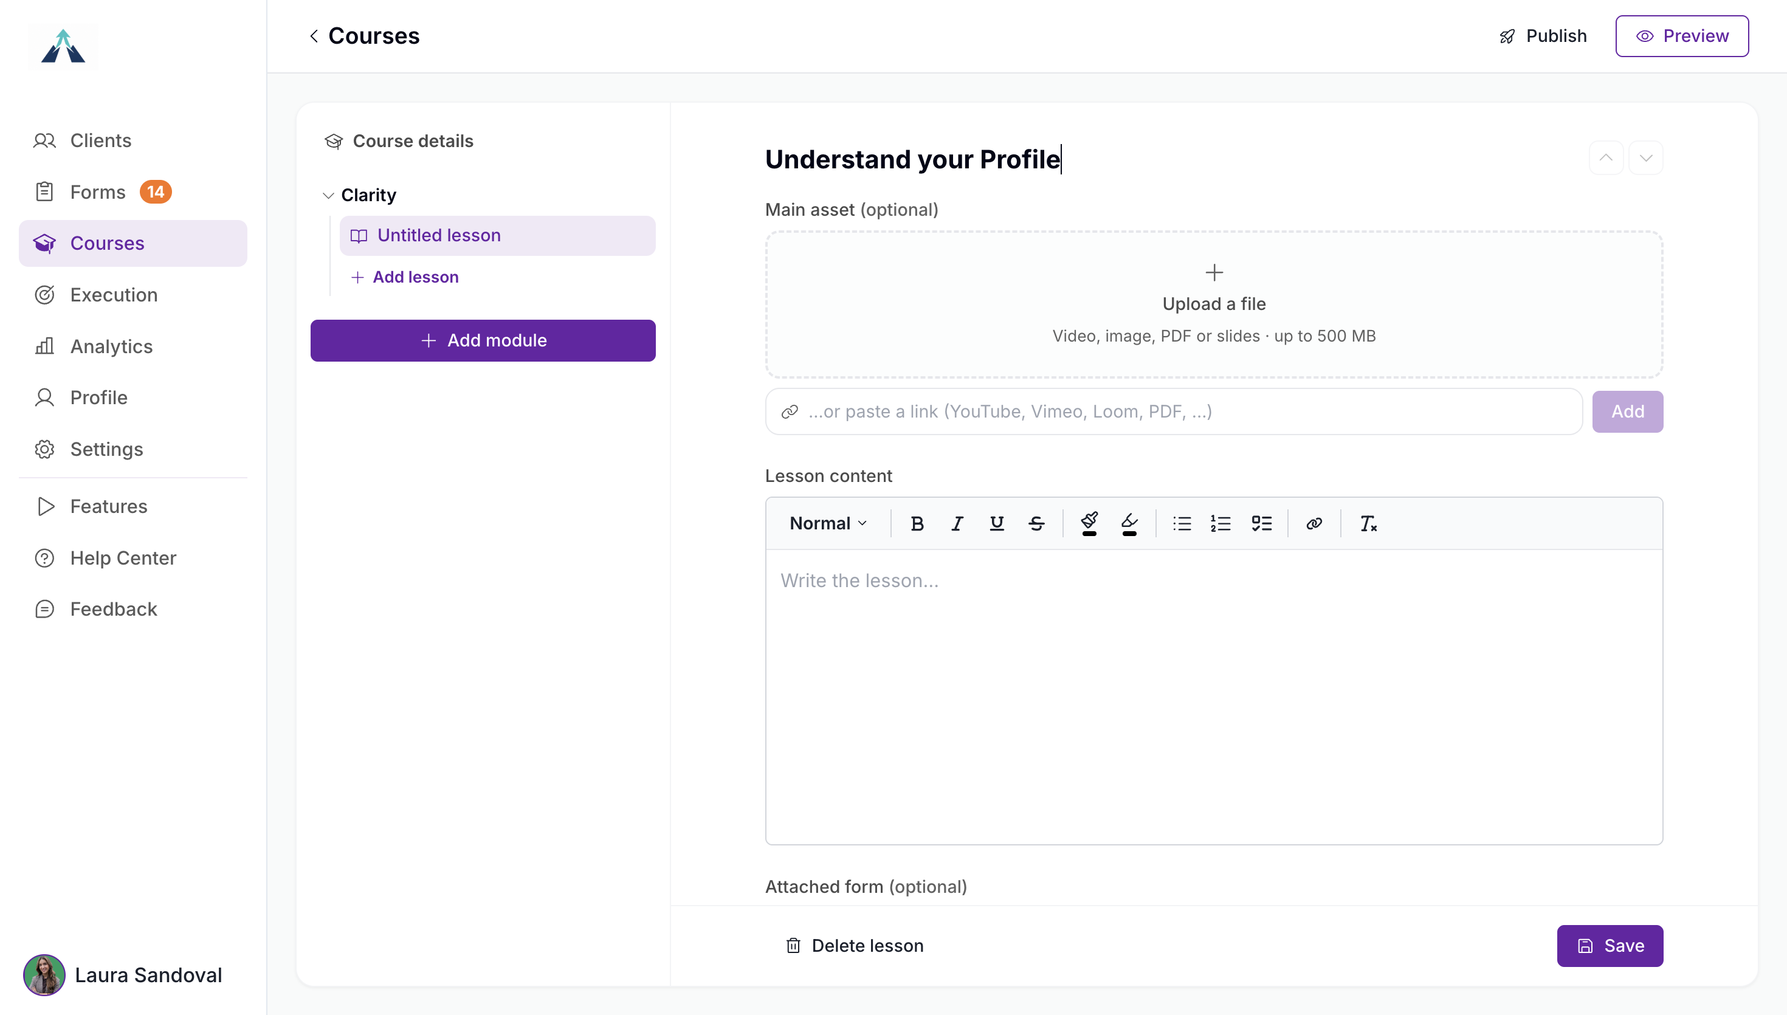Clear text formatting icon
This screenshot has height=1015, width=1787.
coord(1368,523)
